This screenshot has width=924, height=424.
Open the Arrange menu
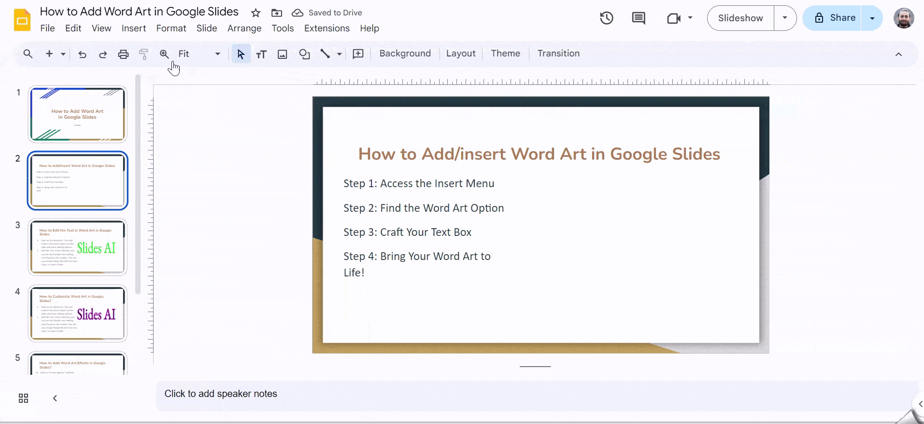point(244,28)
